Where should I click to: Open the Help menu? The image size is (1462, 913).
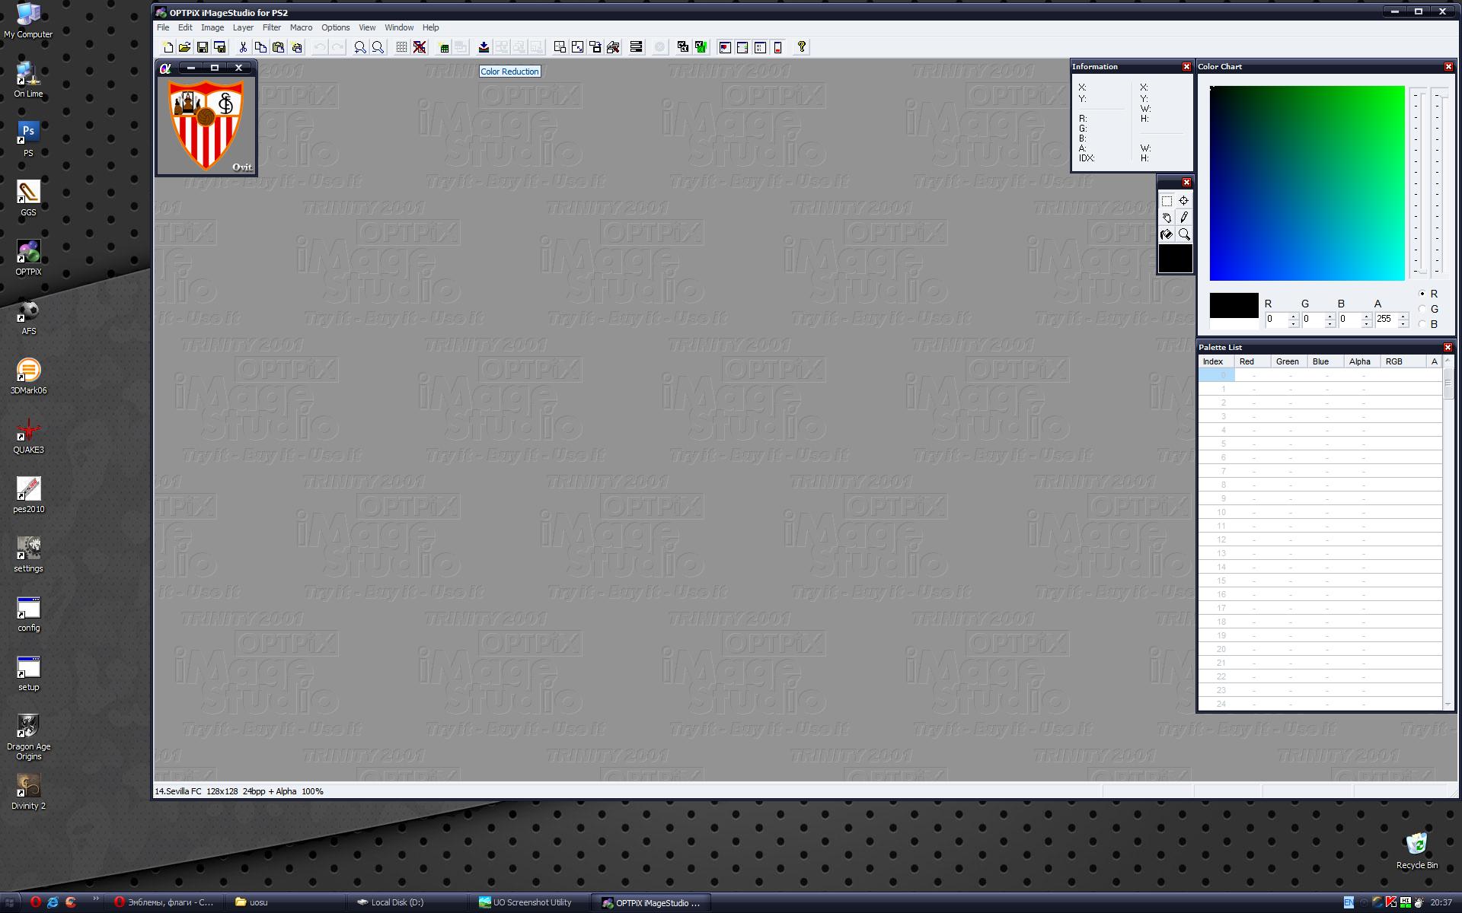click(x=430, y=27)
